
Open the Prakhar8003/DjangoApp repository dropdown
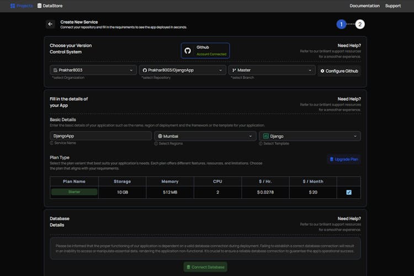coord(183,70)
